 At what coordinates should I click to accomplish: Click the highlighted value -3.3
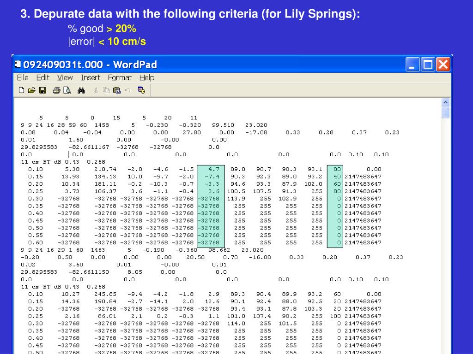coord(212,184)
